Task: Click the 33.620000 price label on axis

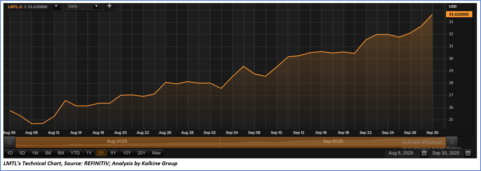Action: coord(459,14)
